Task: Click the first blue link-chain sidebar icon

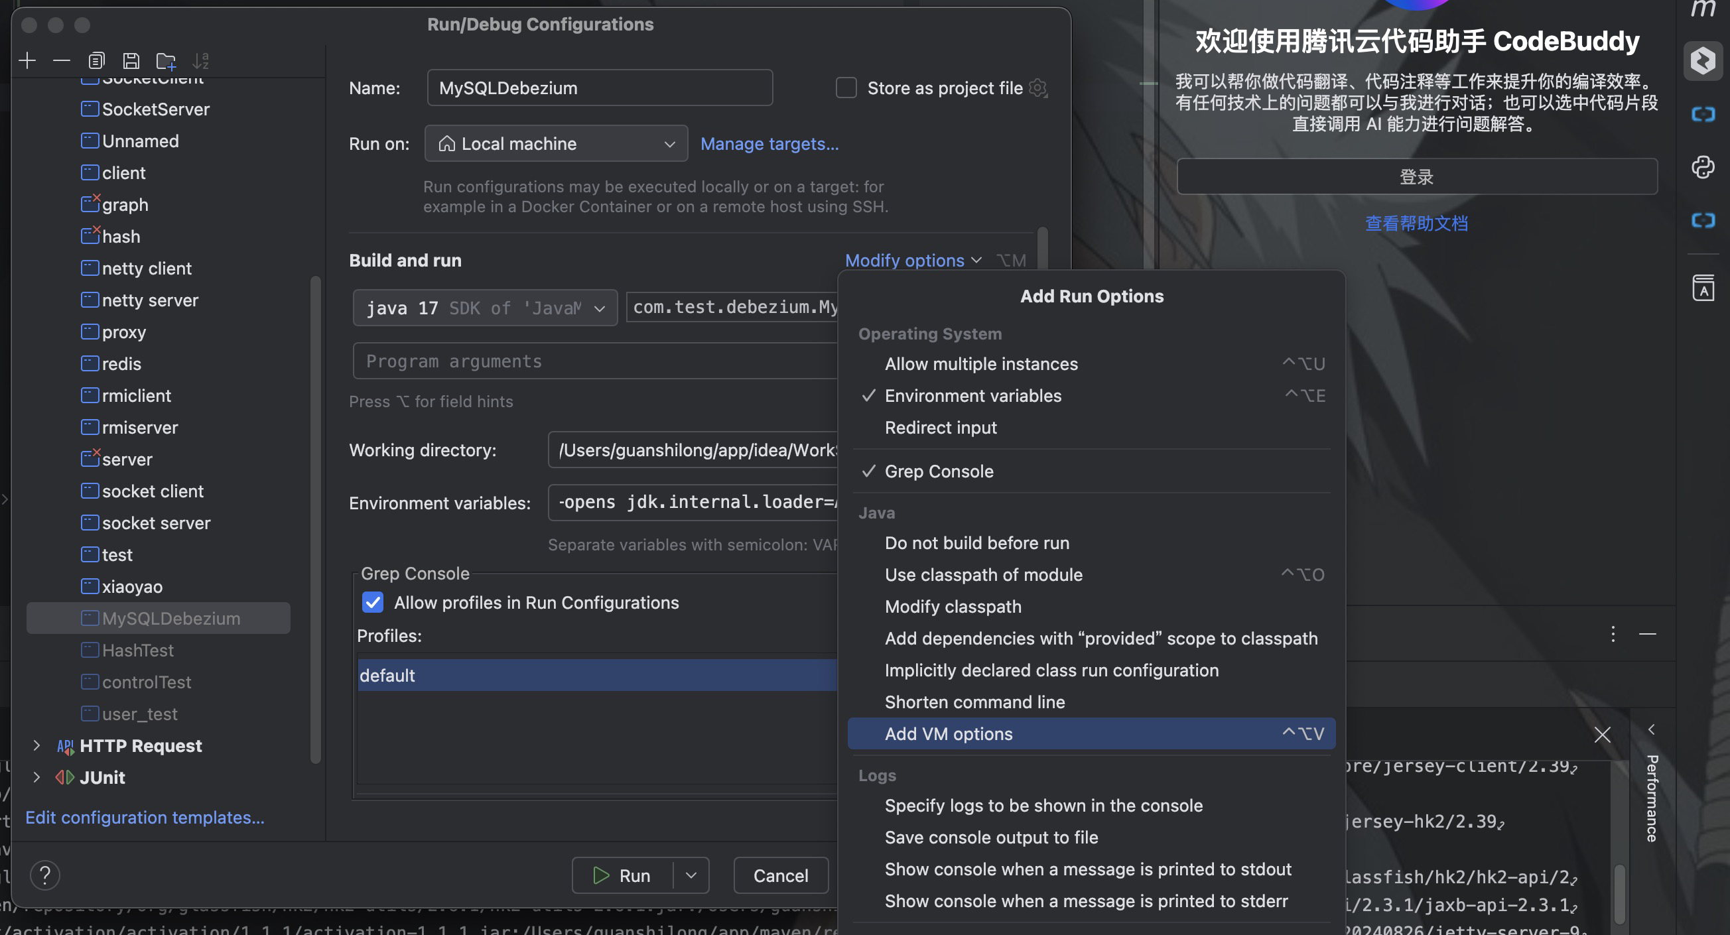Action: point(1702,114)
